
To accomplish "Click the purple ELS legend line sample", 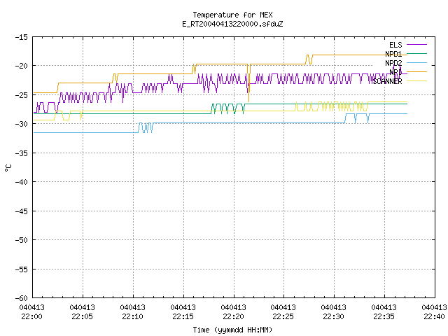I will pyautogui.click(x=416, y=45).
